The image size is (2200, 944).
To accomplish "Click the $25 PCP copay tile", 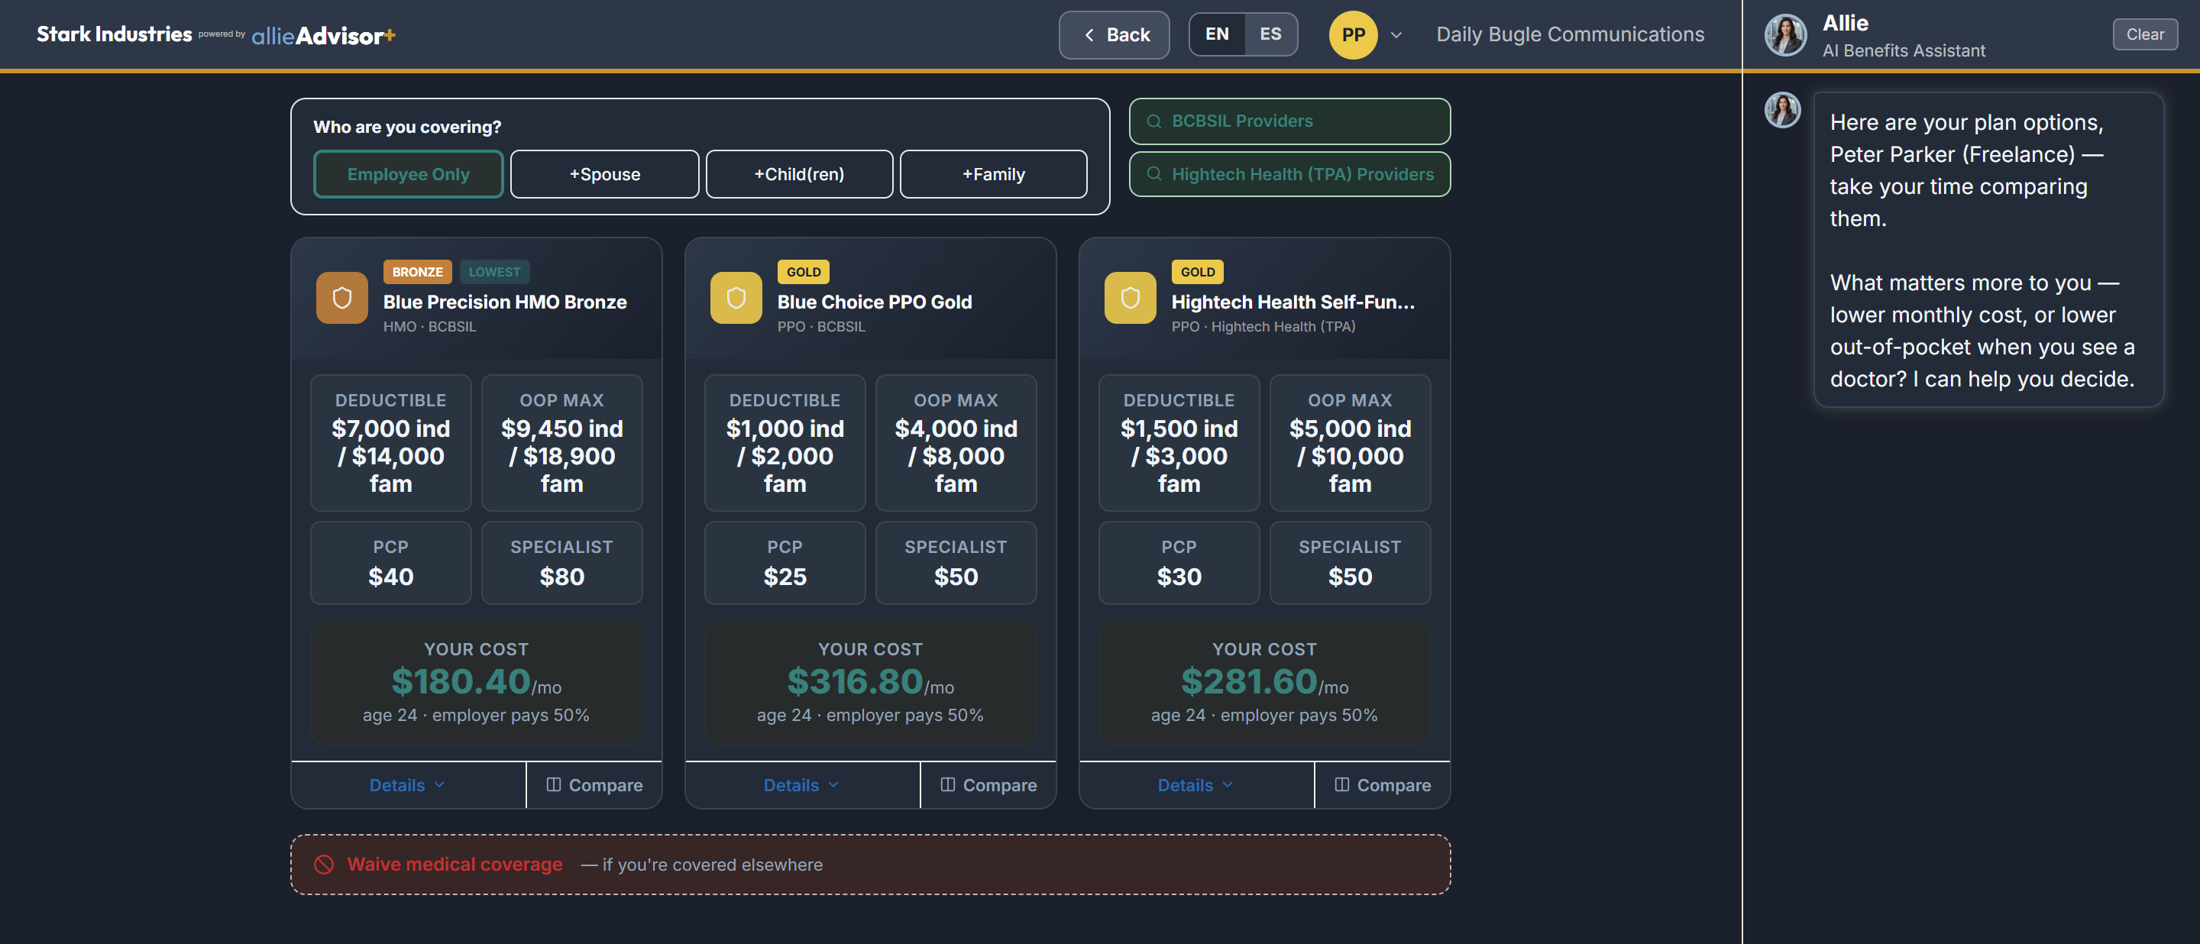I will 785,564.
